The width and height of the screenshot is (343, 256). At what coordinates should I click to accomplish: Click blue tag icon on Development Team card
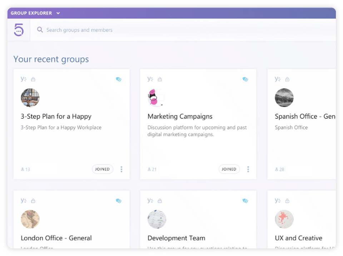pyautogui.click(x=245, y=201)
